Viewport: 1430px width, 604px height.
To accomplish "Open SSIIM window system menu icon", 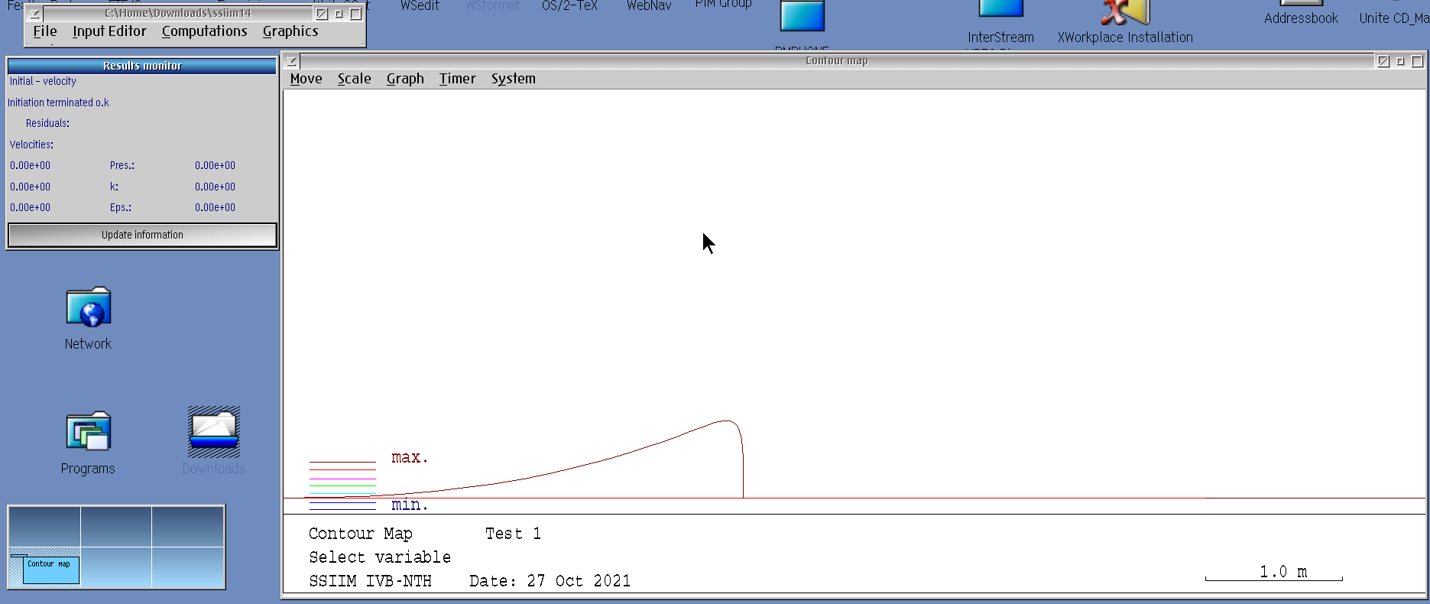I will point(34,14).
